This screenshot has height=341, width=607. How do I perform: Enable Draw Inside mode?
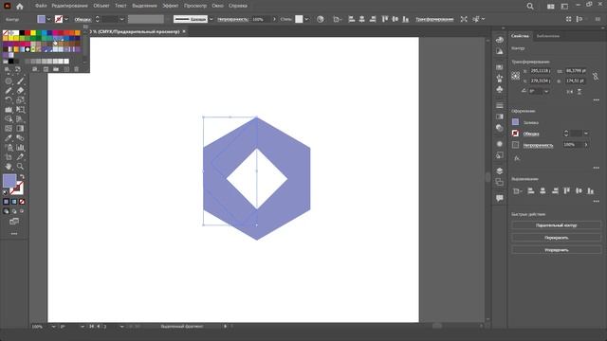click(x=22, y=211)
